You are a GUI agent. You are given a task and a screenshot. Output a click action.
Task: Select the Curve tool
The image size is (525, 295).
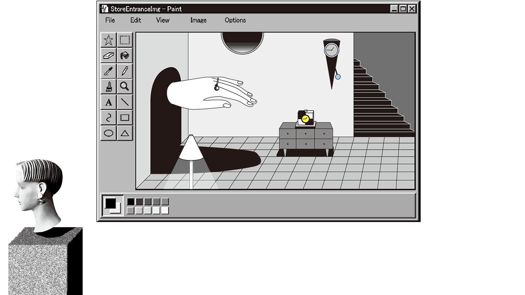108,117
